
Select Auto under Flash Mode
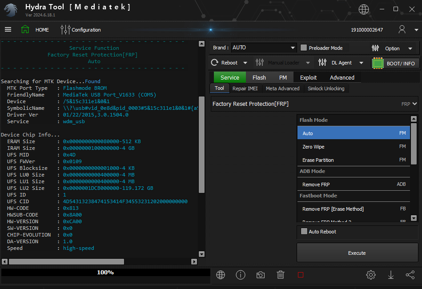click(354, 133)
